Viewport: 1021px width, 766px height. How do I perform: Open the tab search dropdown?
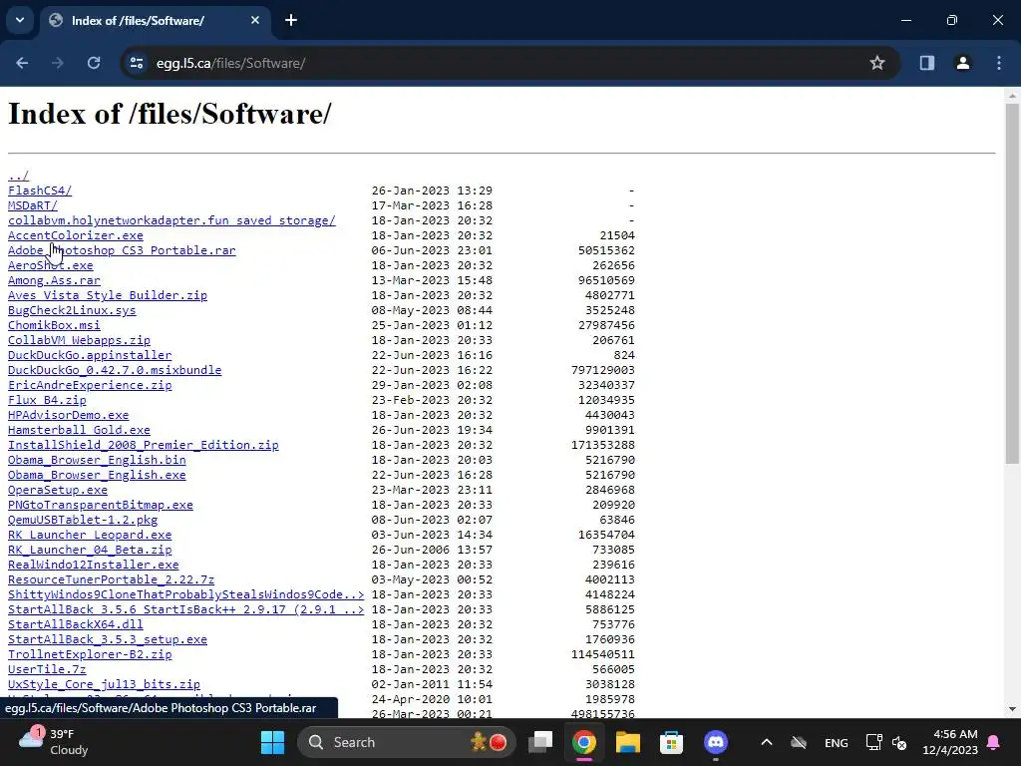[x=20, y=20]
